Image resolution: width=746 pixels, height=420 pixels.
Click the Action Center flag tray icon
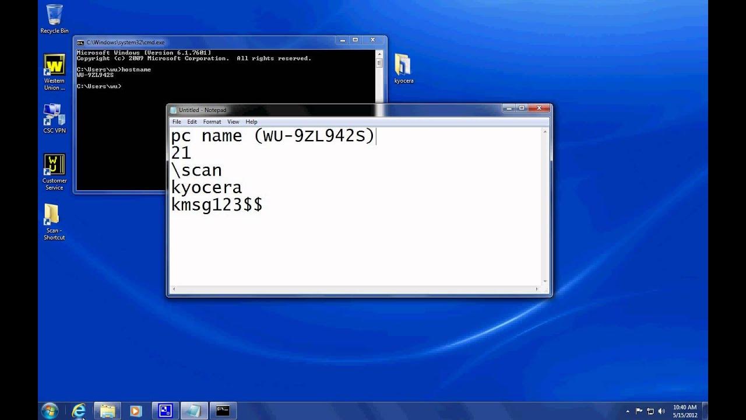pyautogui.click(x=639, y=411)
